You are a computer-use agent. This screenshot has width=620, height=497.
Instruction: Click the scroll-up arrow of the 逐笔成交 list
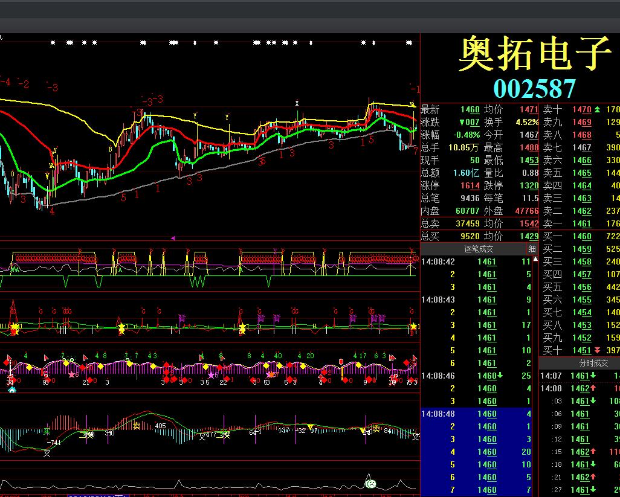click(535, 259)
